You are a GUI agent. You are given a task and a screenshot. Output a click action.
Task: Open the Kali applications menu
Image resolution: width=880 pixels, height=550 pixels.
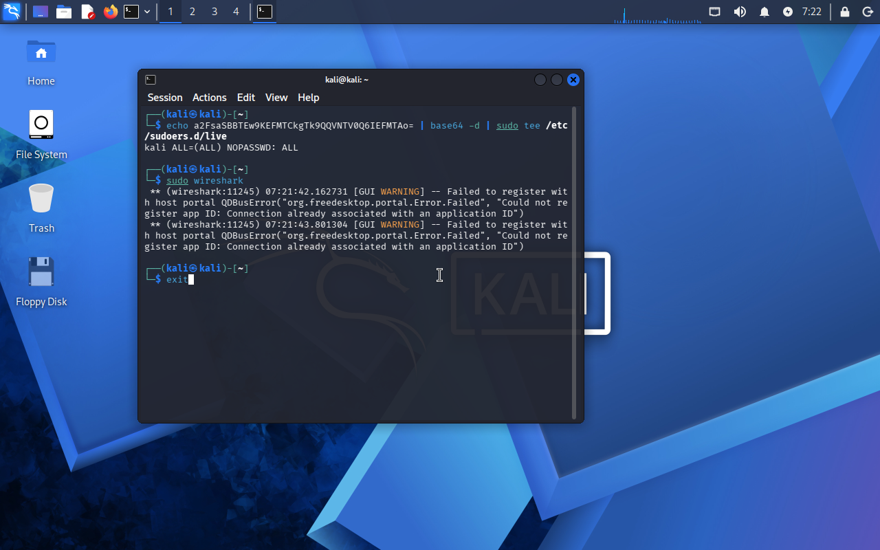pos(12,12)
